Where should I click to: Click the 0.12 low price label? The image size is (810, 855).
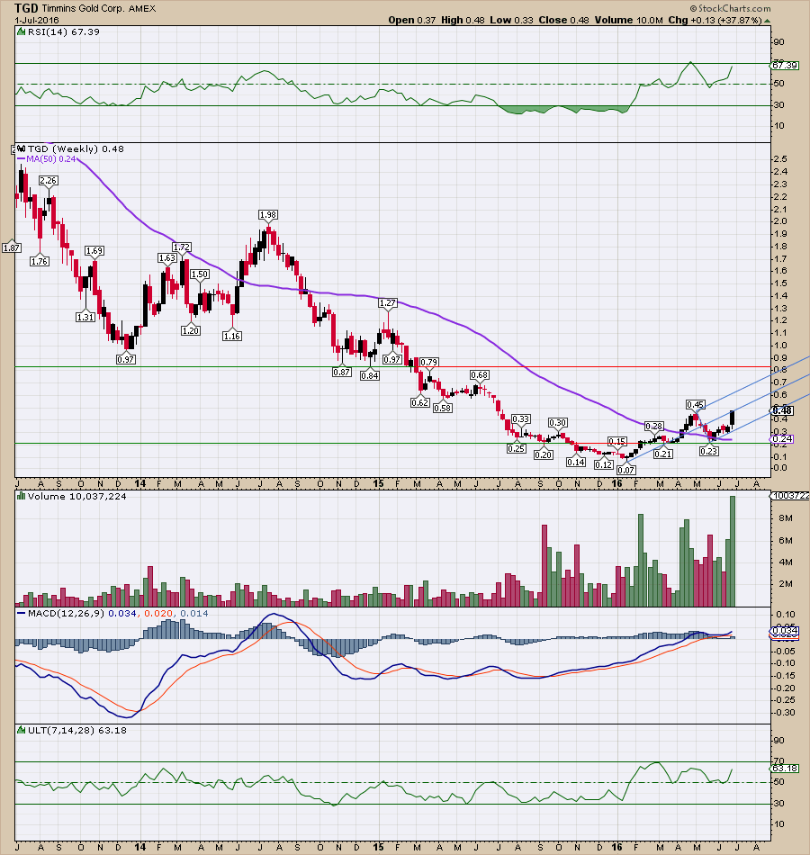pyautogui.click(x=603, y=464)
